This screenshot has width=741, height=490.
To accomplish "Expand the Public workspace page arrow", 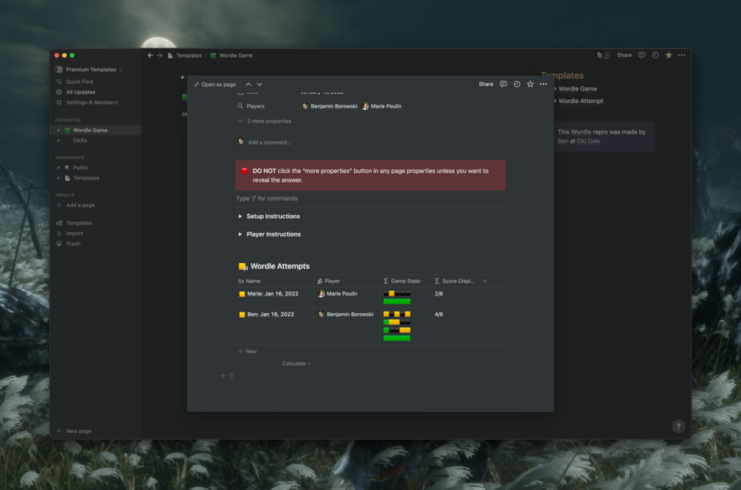I will pos(58,167).
